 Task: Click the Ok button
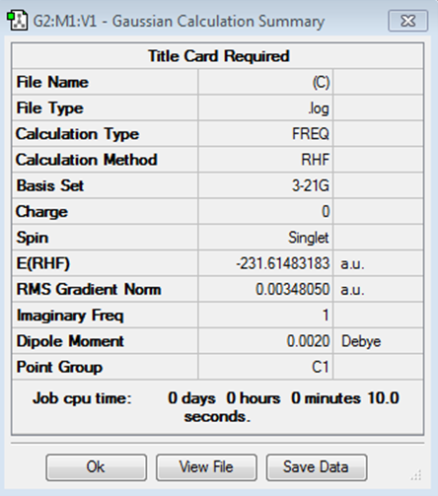(96, 467)
